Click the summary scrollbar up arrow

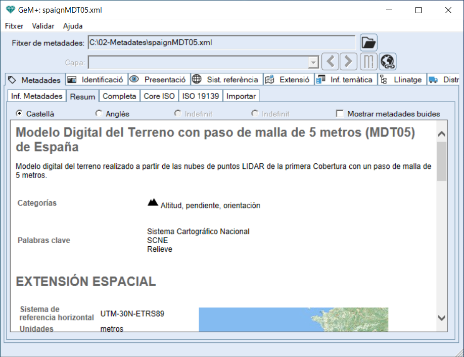pyautogui.click(x=442, y=134)
